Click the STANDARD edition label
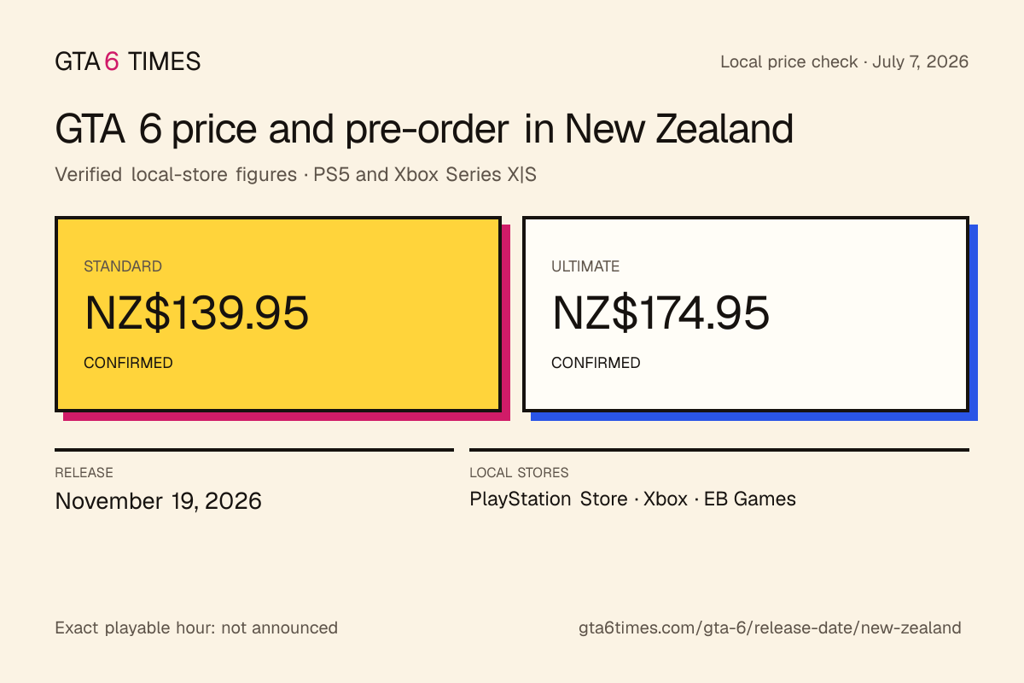This screenshot has width=1024, height=683. 123,266
